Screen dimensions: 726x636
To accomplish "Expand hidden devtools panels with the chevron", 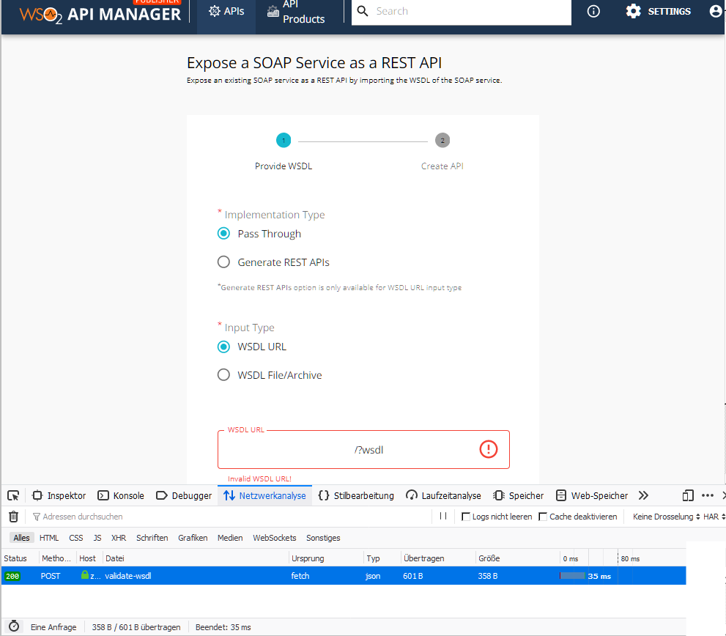I will (x=643, y=495).
